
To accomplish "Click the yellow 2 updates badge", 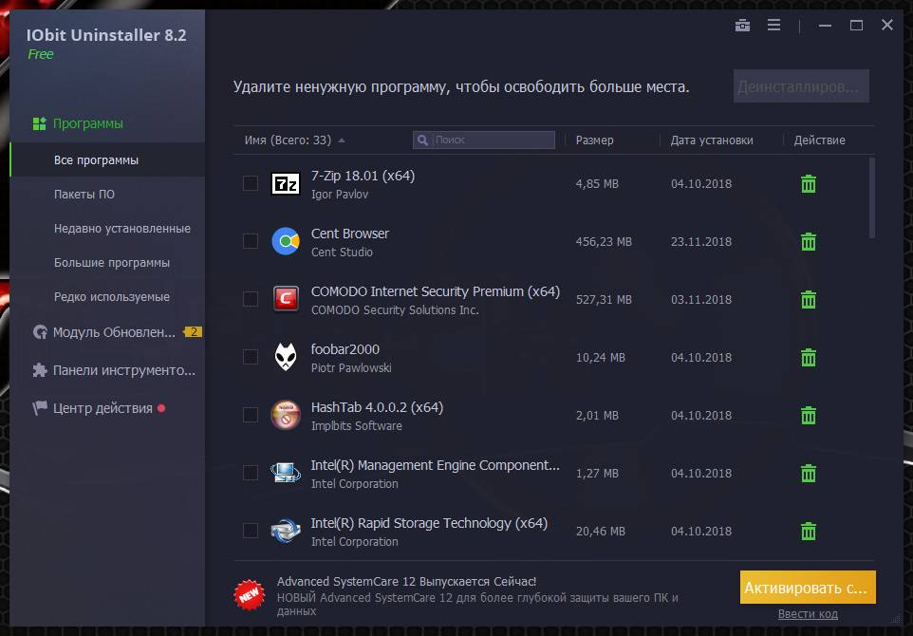I will click(193, 332).
